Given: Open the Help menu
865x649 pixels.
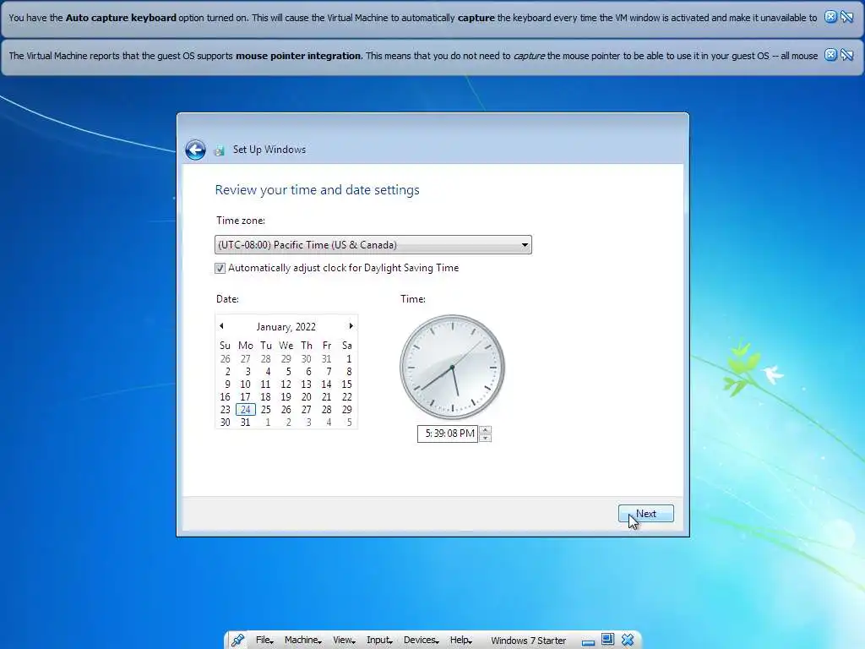Looking at the screenshot, I should coord(460,641).
